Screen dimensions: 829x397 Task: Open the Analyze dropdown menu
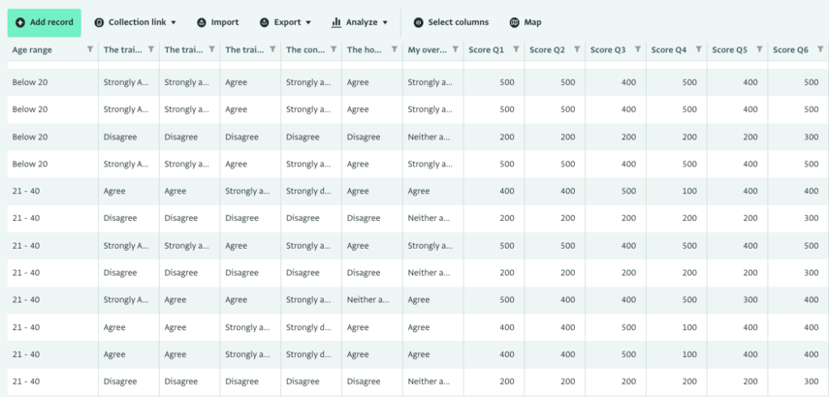(x=360, y=22)
